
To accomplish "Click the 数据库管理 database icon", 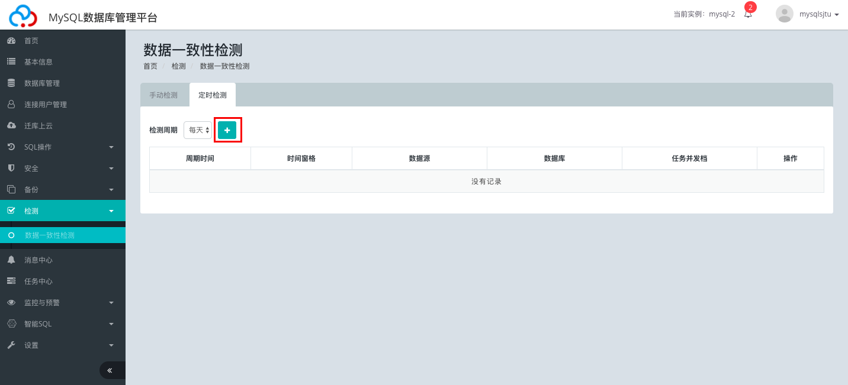I will click(11, 83).
